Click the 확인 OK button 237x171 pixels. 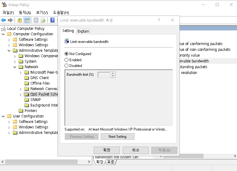[107, 150]
